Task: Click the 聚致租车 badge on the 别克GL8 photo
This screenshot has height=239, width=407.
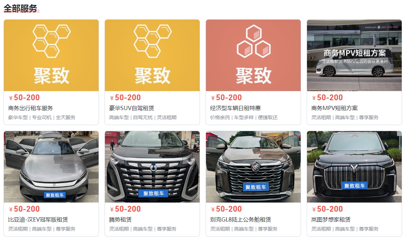Action: click(256, 187)
